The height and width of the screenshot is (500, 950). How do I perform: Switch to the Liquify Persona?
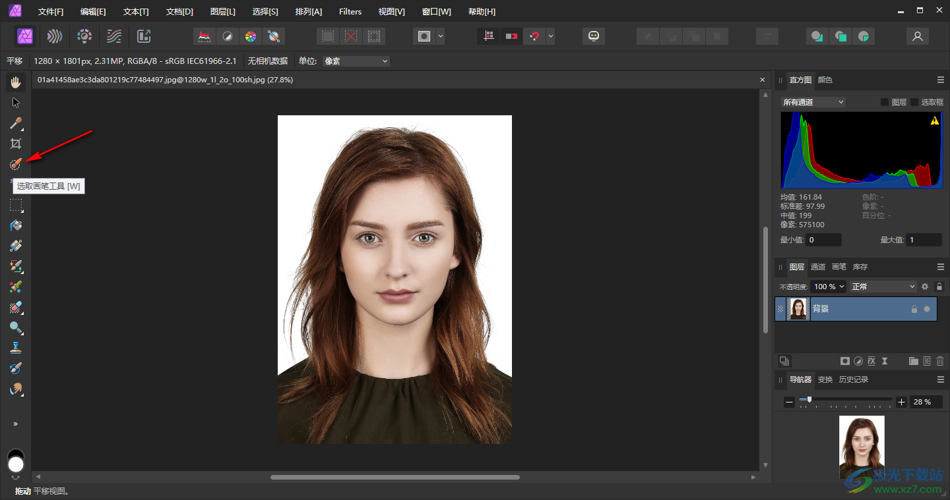point(55,36)
